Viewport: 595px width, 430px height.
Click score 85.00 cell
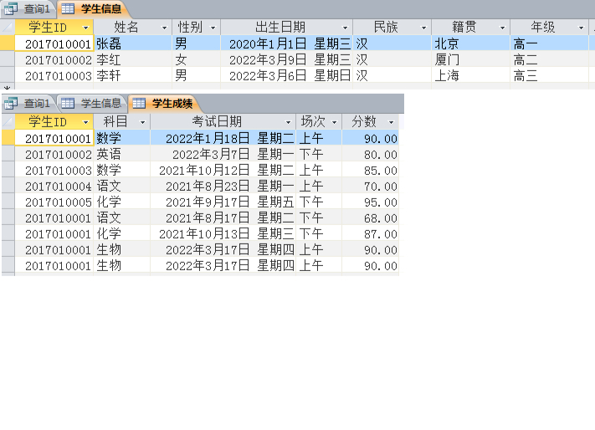tap(371, 170)
